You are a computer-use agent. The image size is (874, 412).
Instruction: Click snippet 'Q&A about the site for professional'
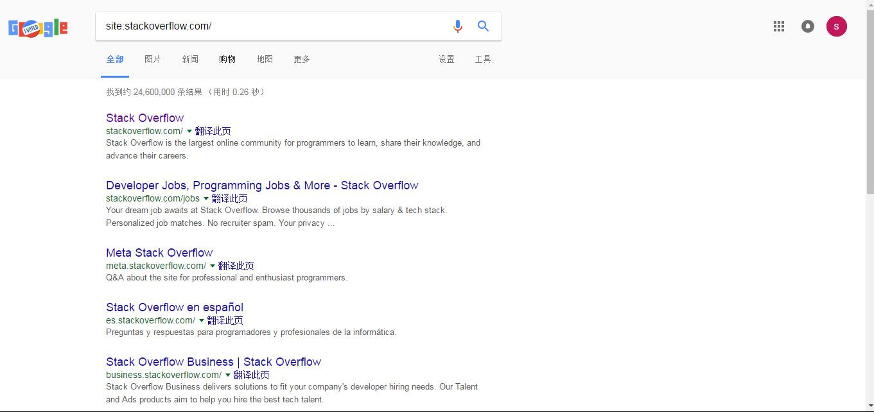[x=227, y=278]
